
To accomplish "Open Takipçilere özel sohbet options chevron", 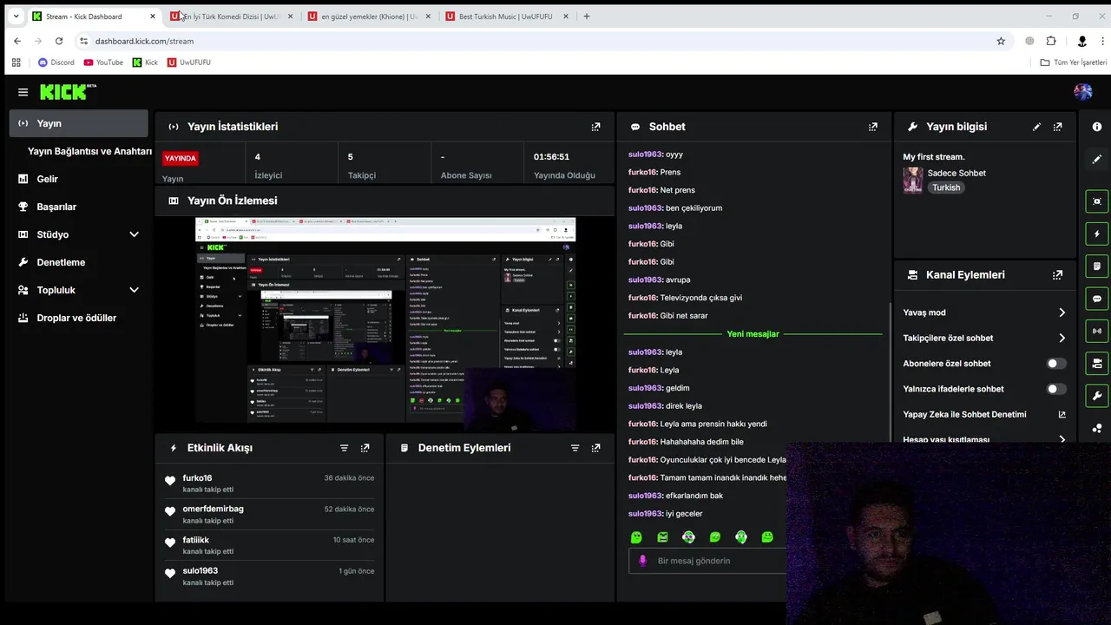I will tap(1062, 338).
